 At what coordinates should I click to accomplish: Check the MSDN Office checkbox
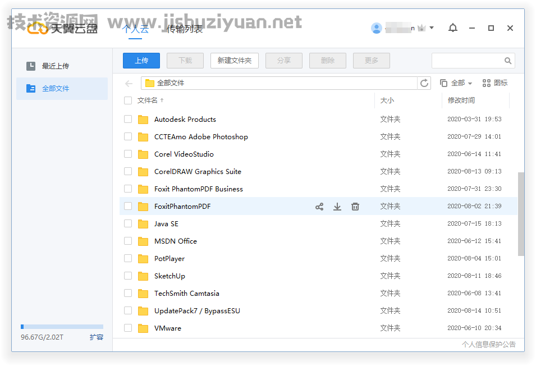[x=128, y=241]
